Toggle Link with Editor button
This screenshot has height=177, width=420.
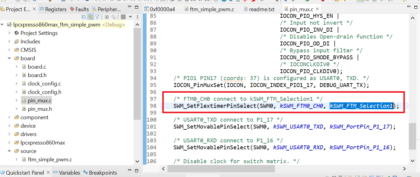point(90,17)
